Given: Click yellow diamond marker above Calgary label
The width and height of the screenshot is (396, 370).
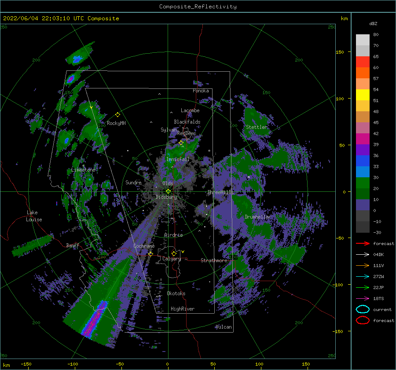Looking at the screenshot, I should tap(174, 253).
